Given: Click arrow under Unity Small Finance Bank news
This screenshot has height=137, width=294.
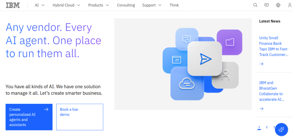Looking at the screenshot, I should (x=262, y=64).
